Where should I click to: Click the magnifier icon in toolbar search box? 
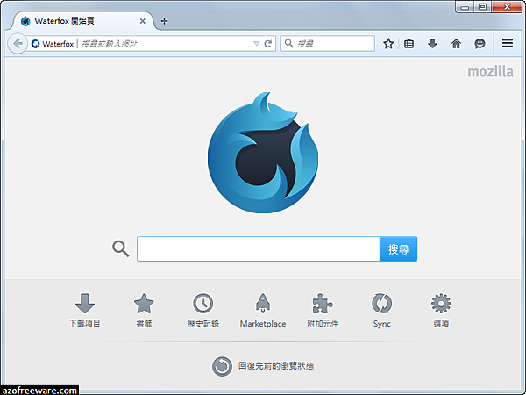coord(288,43)
